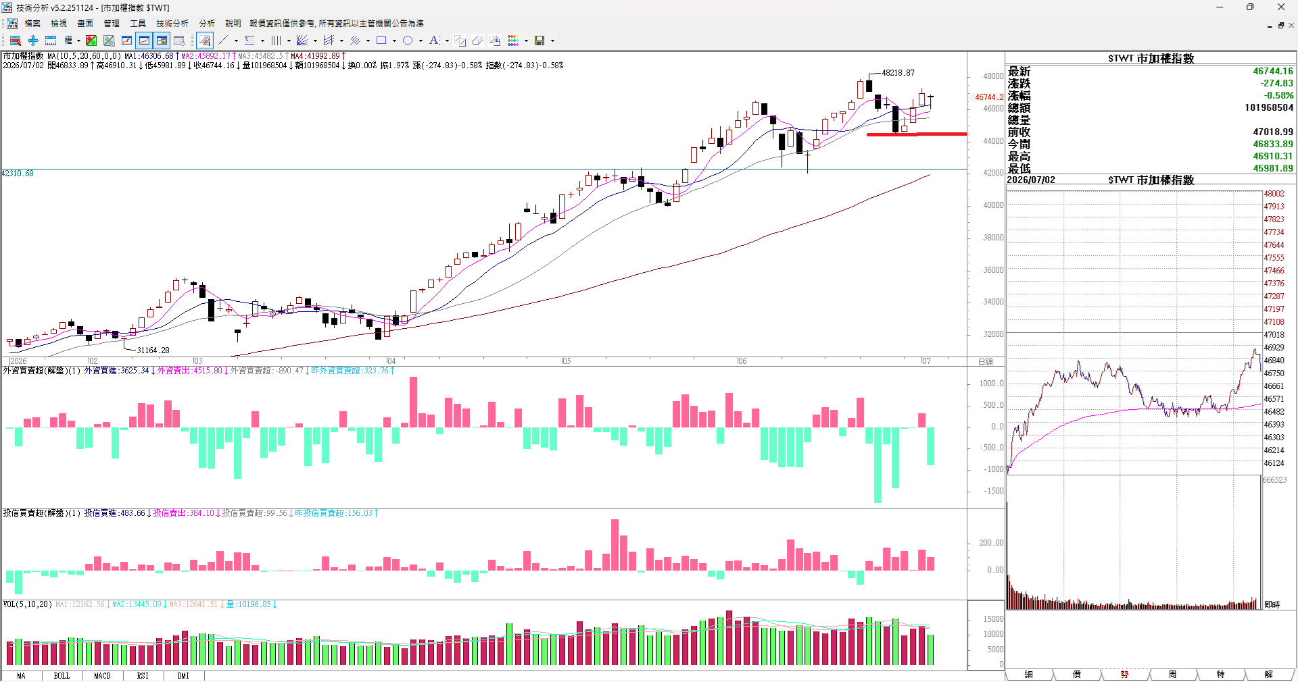Select the fan lines drawing tool
The width and height of the screenshot is (1298, 682).
302,41
